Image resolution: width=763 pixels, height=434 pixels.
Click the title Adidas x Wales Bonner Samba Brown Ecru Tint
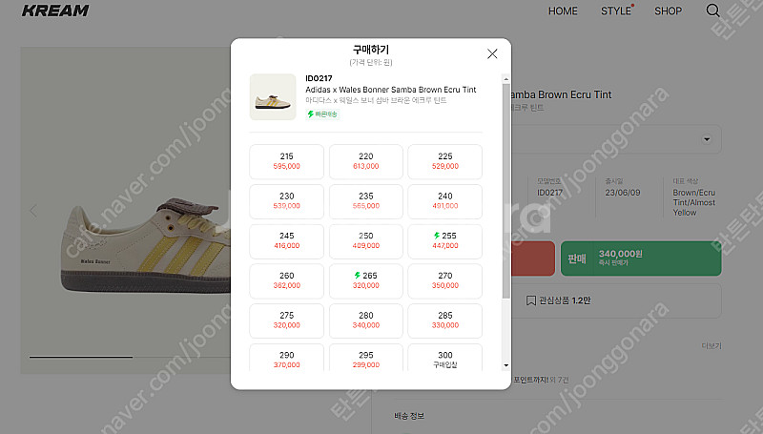391,90
